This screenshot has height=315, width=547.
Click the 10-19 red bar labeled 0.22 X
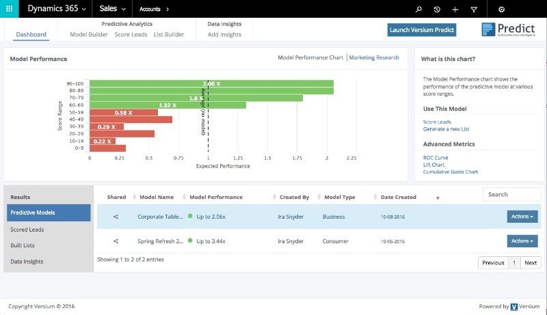click(102, 141)
